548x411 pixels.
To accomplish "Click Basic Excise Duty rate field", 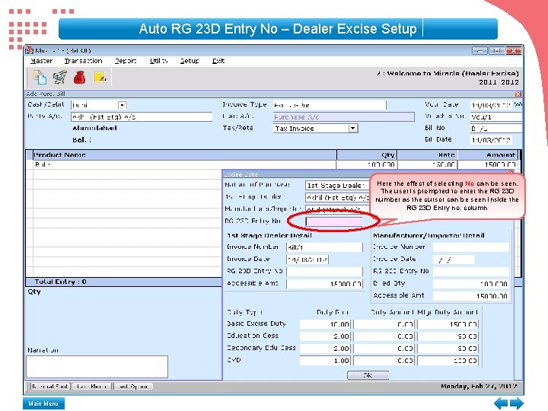I will pos(325,324).
